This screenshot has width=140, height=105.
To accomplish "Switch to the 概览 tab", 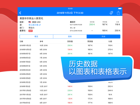I will click(x=36, y=37).
